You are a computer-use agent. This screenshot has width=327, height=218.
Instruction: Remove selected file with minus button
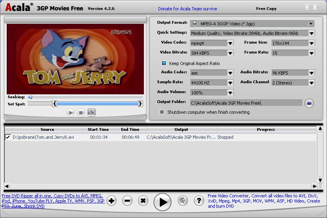[x=127, y=201]
